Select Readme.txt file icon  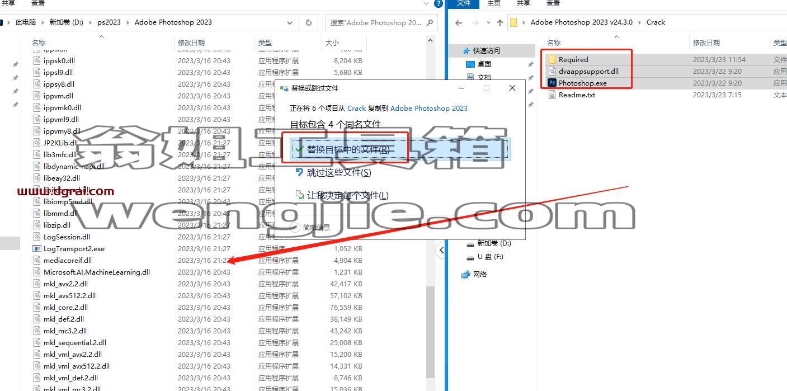click(x=552, y=95)
